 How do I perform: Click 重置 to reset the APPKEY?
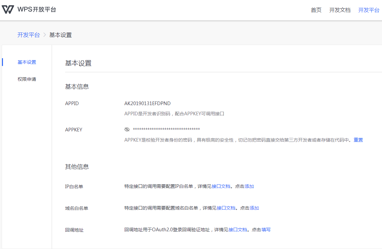tap(358, 140)
